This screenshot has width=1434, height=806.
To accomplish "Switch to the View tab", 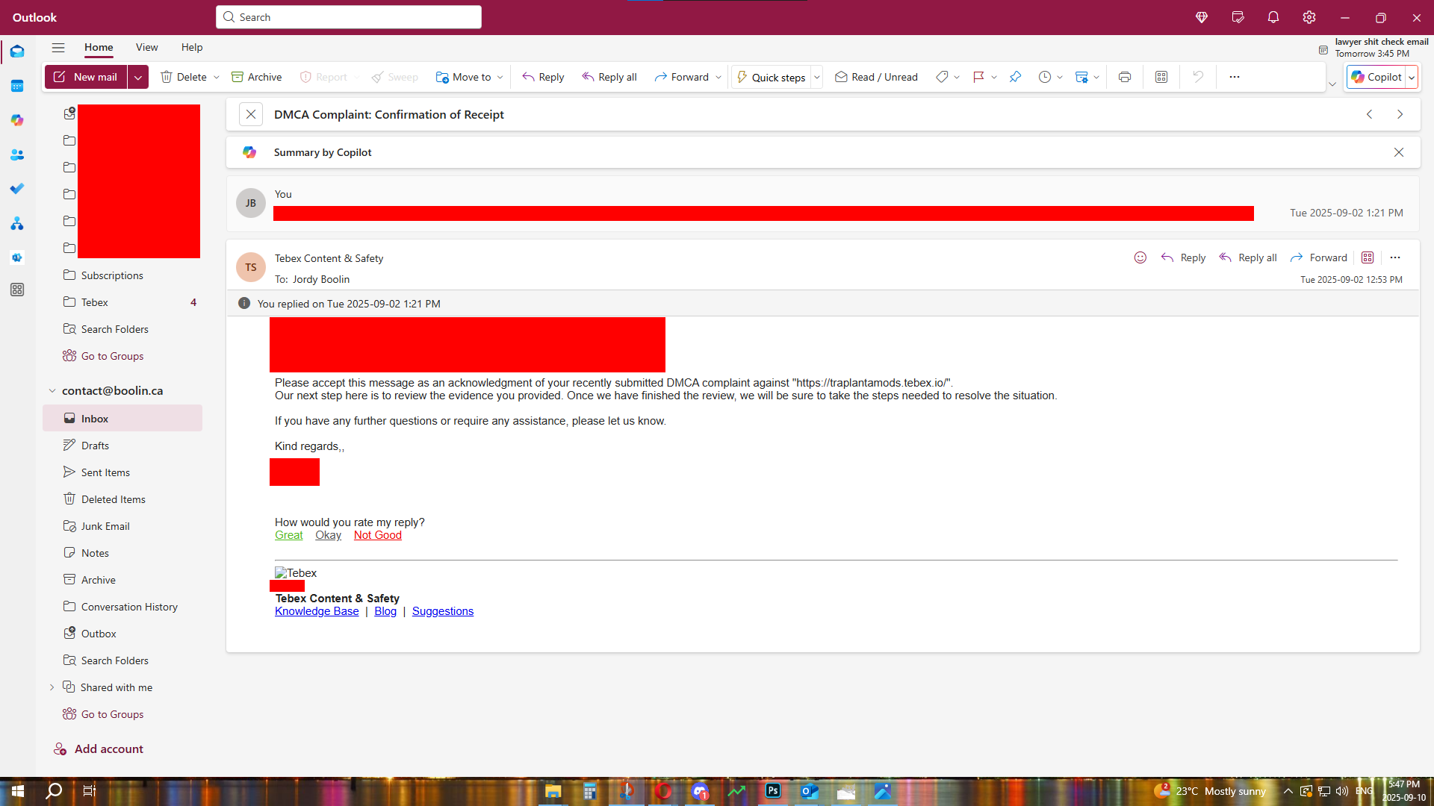I will point(147,47).
